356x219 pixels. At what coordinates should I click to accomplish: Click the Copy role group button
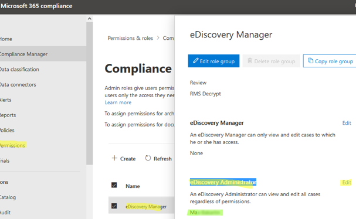tap(330, 61)
